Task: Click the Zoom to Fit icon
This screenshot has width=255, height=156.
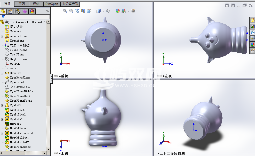Action: tap(65, 11)
